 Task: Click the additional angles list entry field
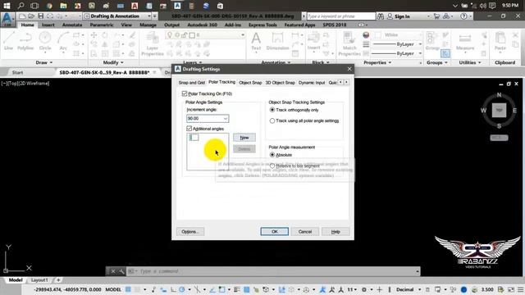click(x=194, y=137)
